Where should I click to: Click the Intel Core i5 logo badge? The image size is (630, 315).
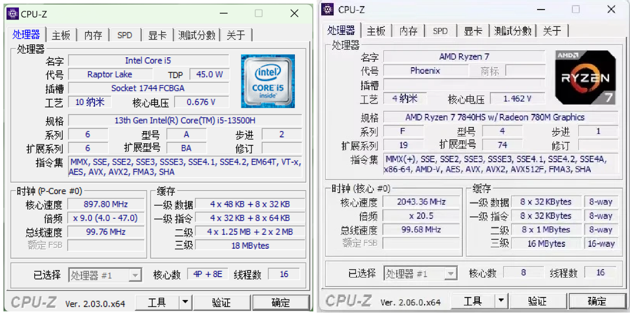tap(268, 81)
